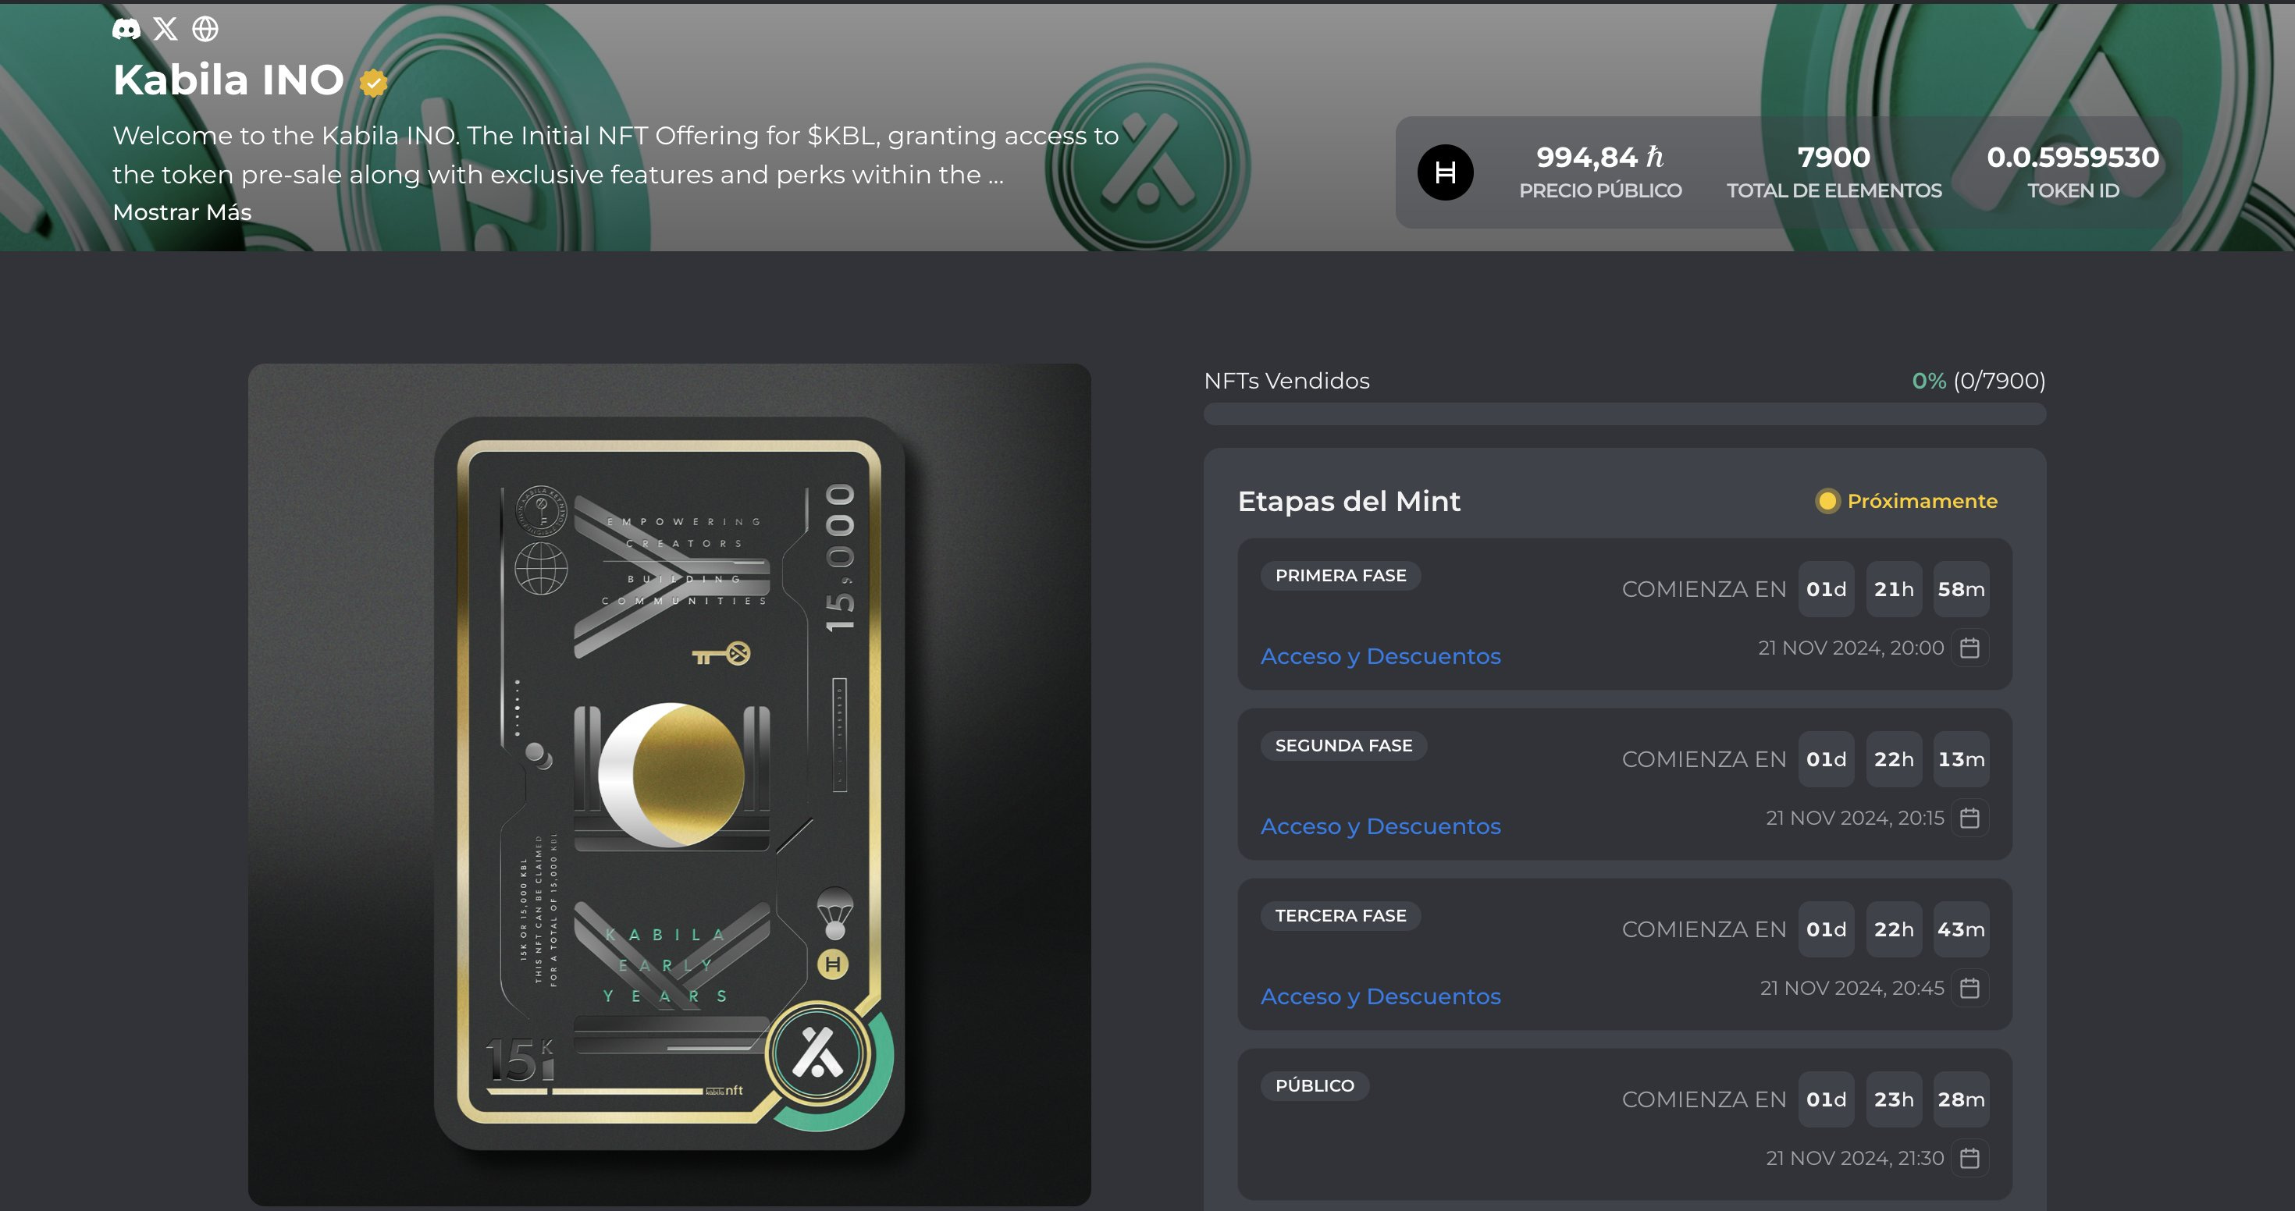
Task: Click the 13m countdown box in Segunda Fase
Action: coord(1961,759)
